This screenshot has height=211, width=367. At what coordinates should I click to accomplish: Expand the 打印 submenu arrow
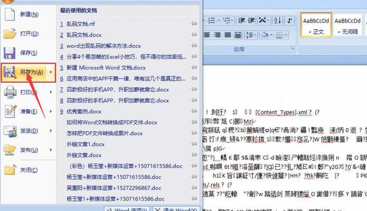click(51, 92)
